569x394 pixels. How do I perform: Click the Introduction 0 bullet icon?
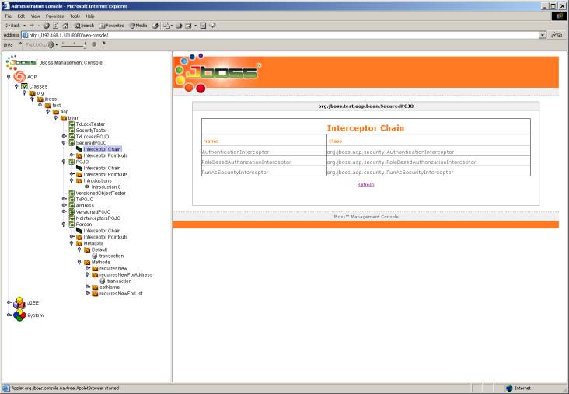(x=87, y=187)
